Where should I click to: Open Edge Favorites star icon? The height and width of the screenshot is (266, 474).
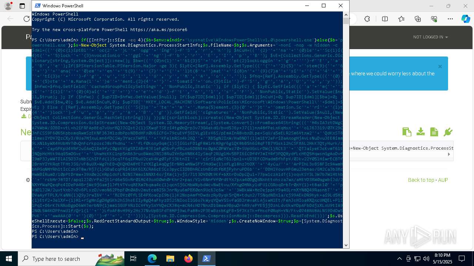401,19
